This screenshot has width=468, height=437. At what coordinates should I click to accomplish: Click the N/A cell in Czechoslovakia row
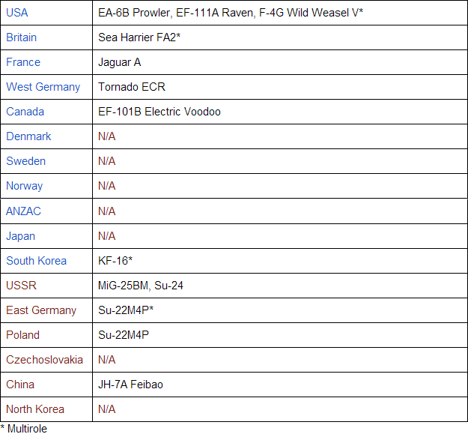coord(280,360)
